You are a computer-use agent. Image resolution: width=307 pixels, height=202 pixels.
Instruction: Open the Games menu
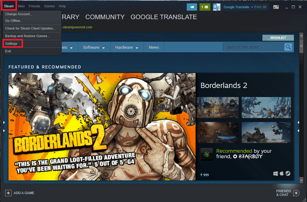(x=49, y=6)
